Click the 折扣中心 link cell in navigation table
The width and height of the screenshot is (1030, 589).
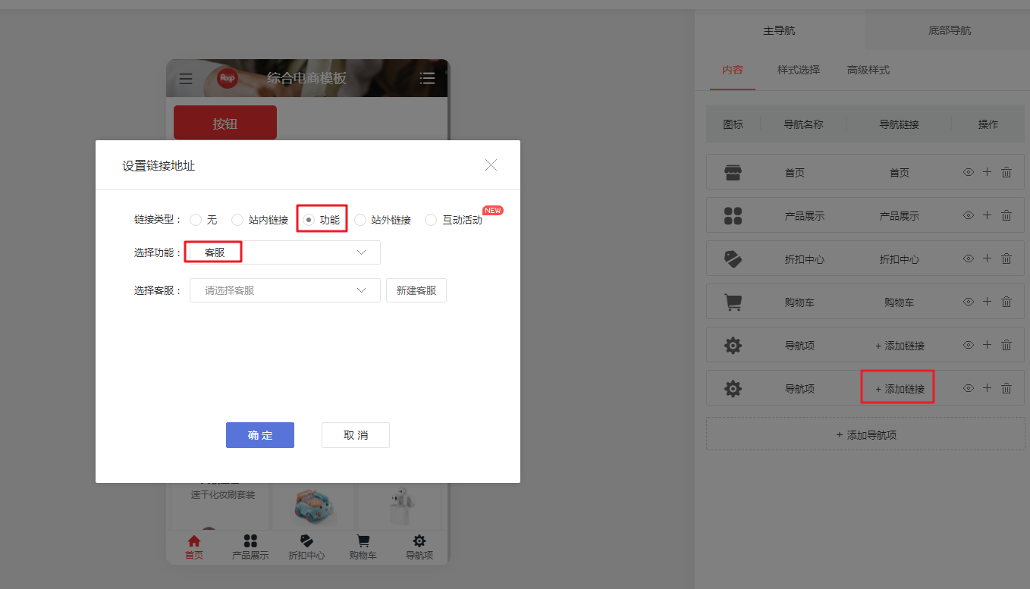[900, 259]
